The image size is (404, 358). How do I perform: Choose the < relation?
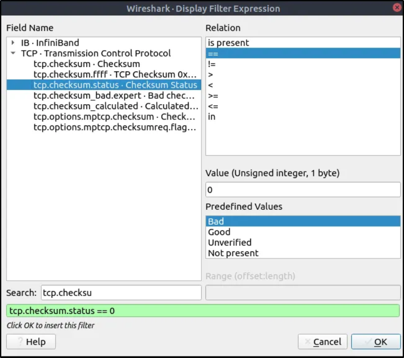click(x=303, y=85)
